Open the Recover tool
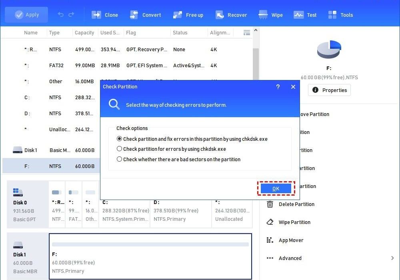 [231, 15]
